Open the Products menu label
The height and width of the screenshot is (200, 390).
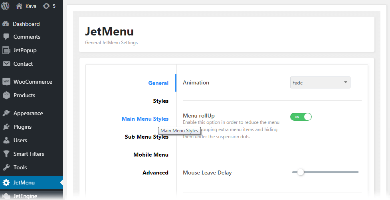(24, 95)
